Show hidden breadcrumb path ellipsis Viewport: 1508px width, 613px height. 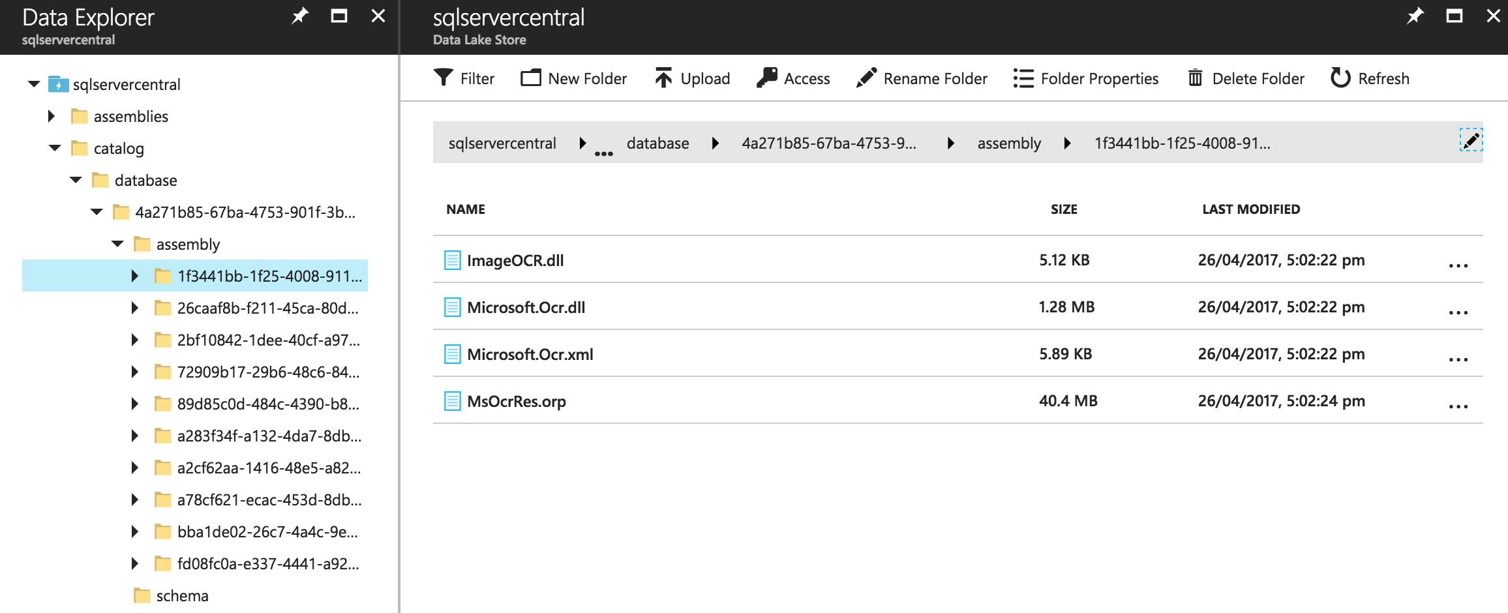point(603,153)
